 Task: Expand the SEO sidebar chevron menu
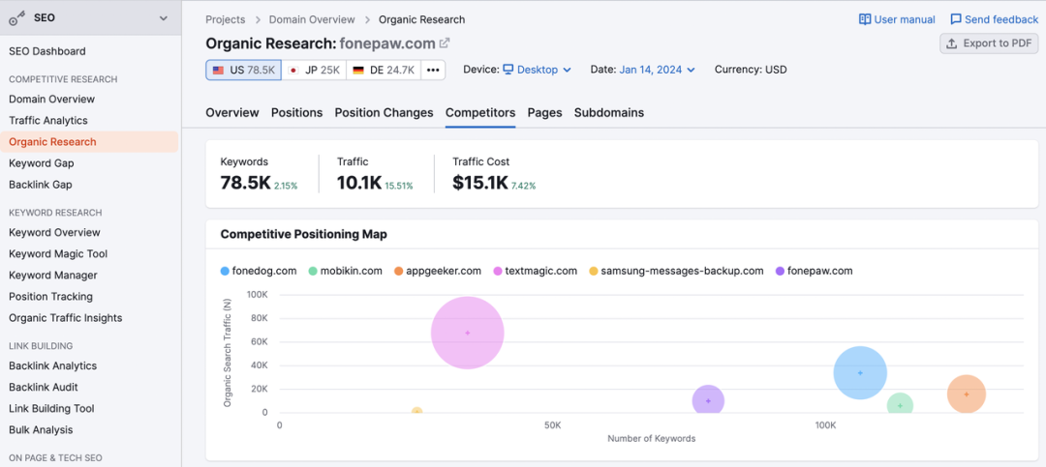point(163,17)
